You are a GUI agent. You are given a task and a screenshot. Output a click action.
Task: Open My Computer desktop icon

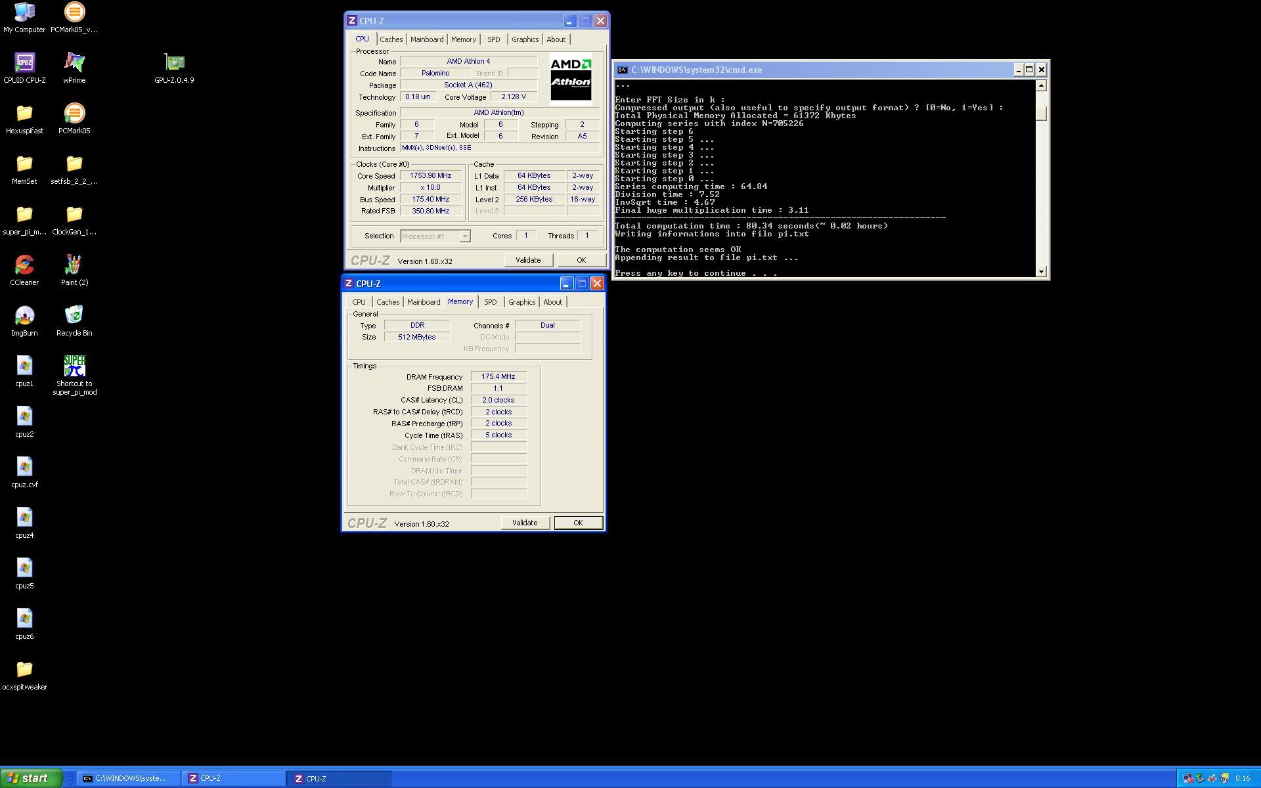24,18
